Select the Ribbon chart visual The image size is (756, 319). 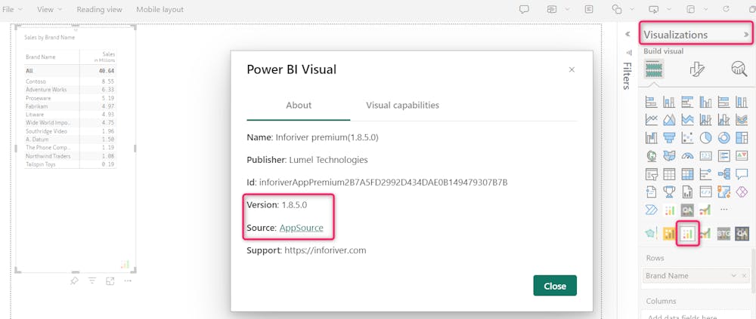point(742,120)
